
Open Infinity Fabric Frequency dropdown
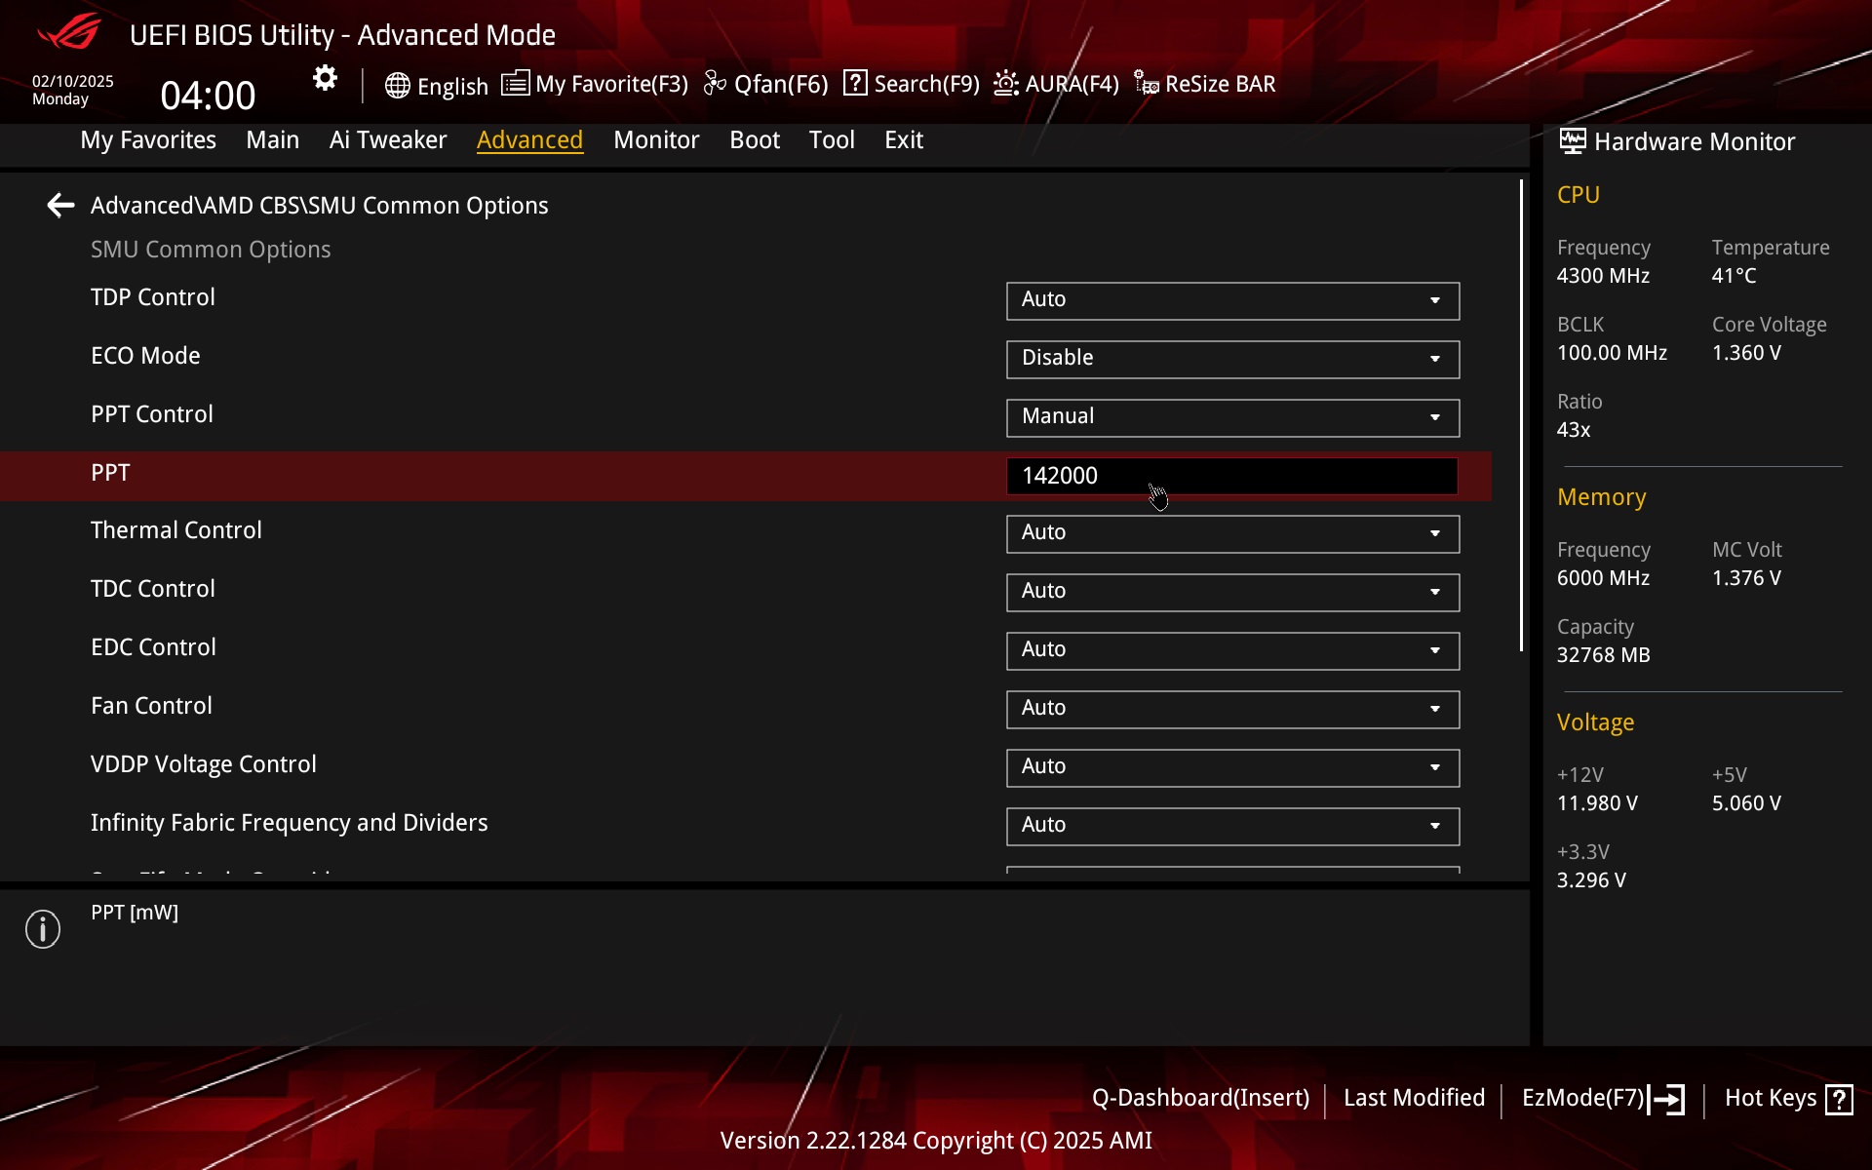pyautogui.click(x=1232, y=826)
